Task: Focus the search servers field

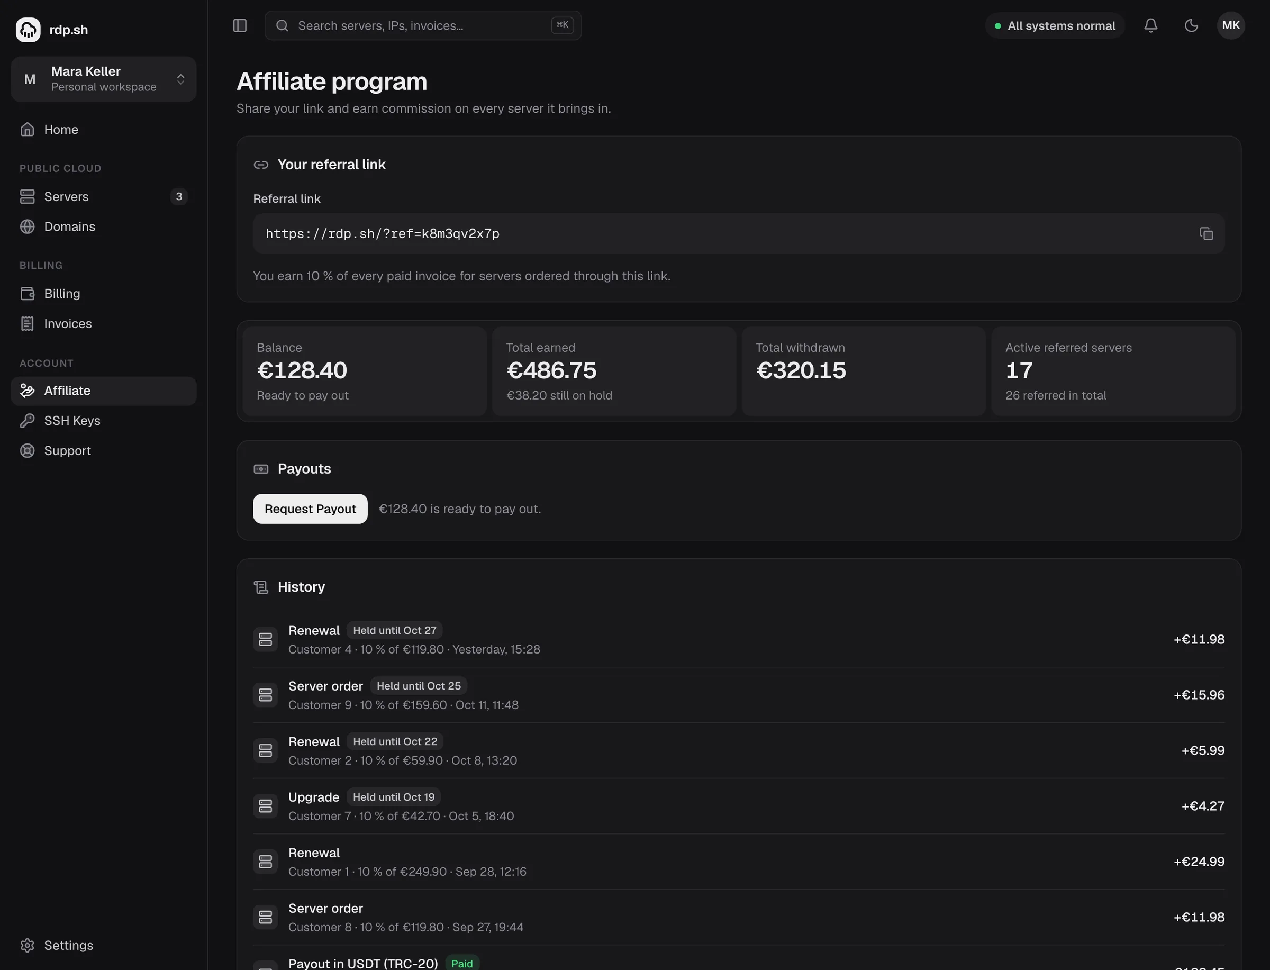Action: (x=423, y=25)
